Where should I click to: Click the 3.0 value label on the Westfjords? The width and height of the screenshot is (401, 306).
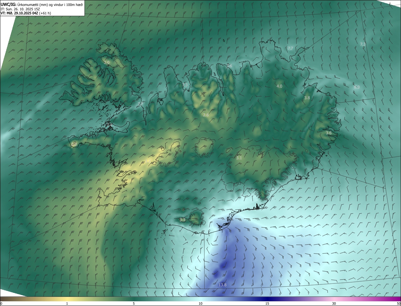(107, 62)
